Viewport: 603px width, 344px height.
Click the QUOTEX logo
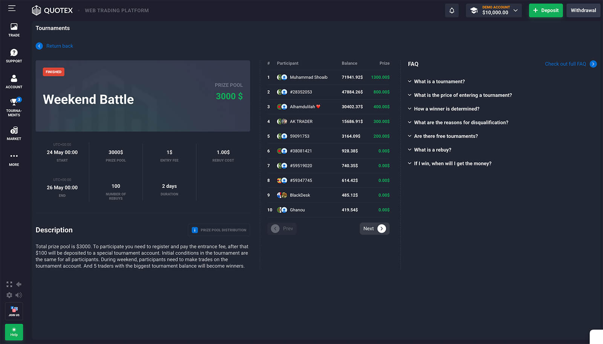coord(52,11)
